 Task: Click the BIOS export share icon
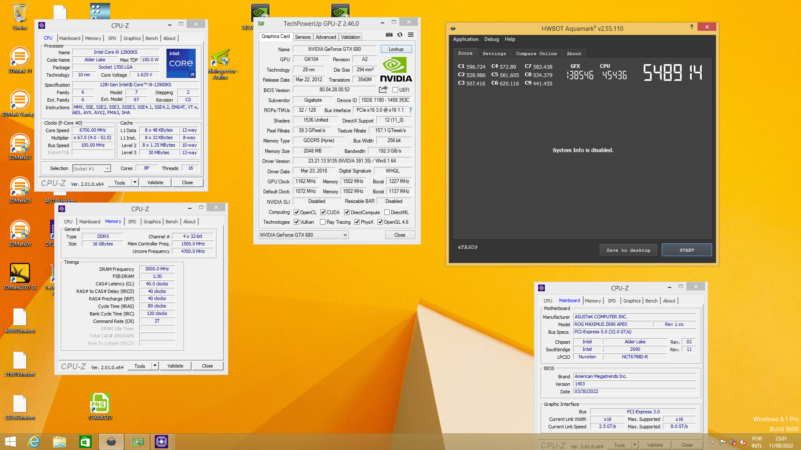(x=383, y=90)
